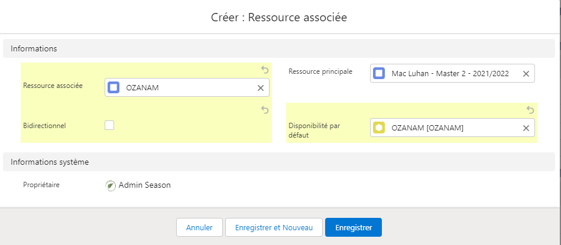Undo change on Ressource associée field

point(265,70)
